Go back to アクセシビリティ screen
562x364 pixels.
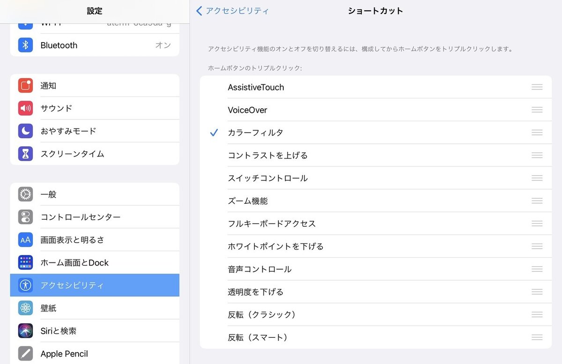(232, 11)
